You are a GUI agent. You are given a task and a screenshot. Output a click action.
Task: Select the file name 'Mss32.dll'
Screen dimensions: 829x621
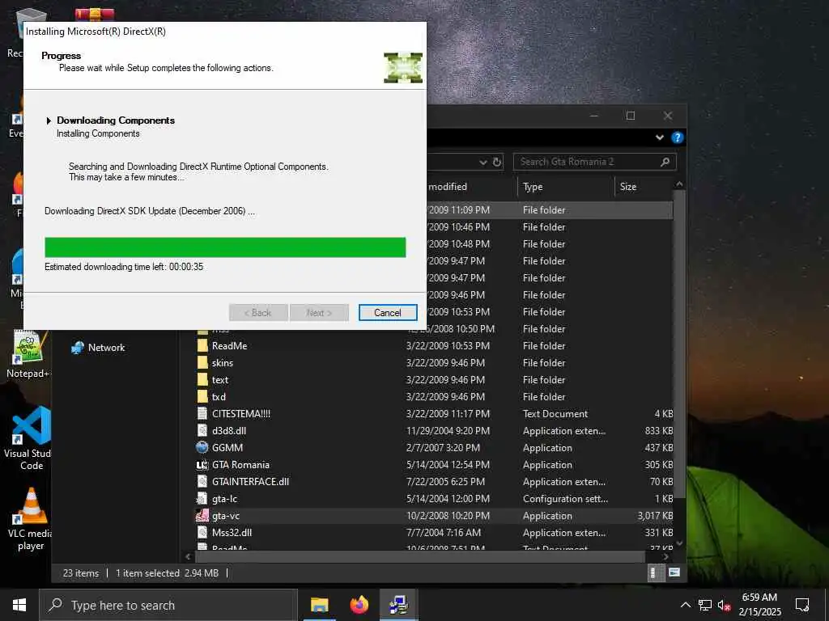click(232, 532)
